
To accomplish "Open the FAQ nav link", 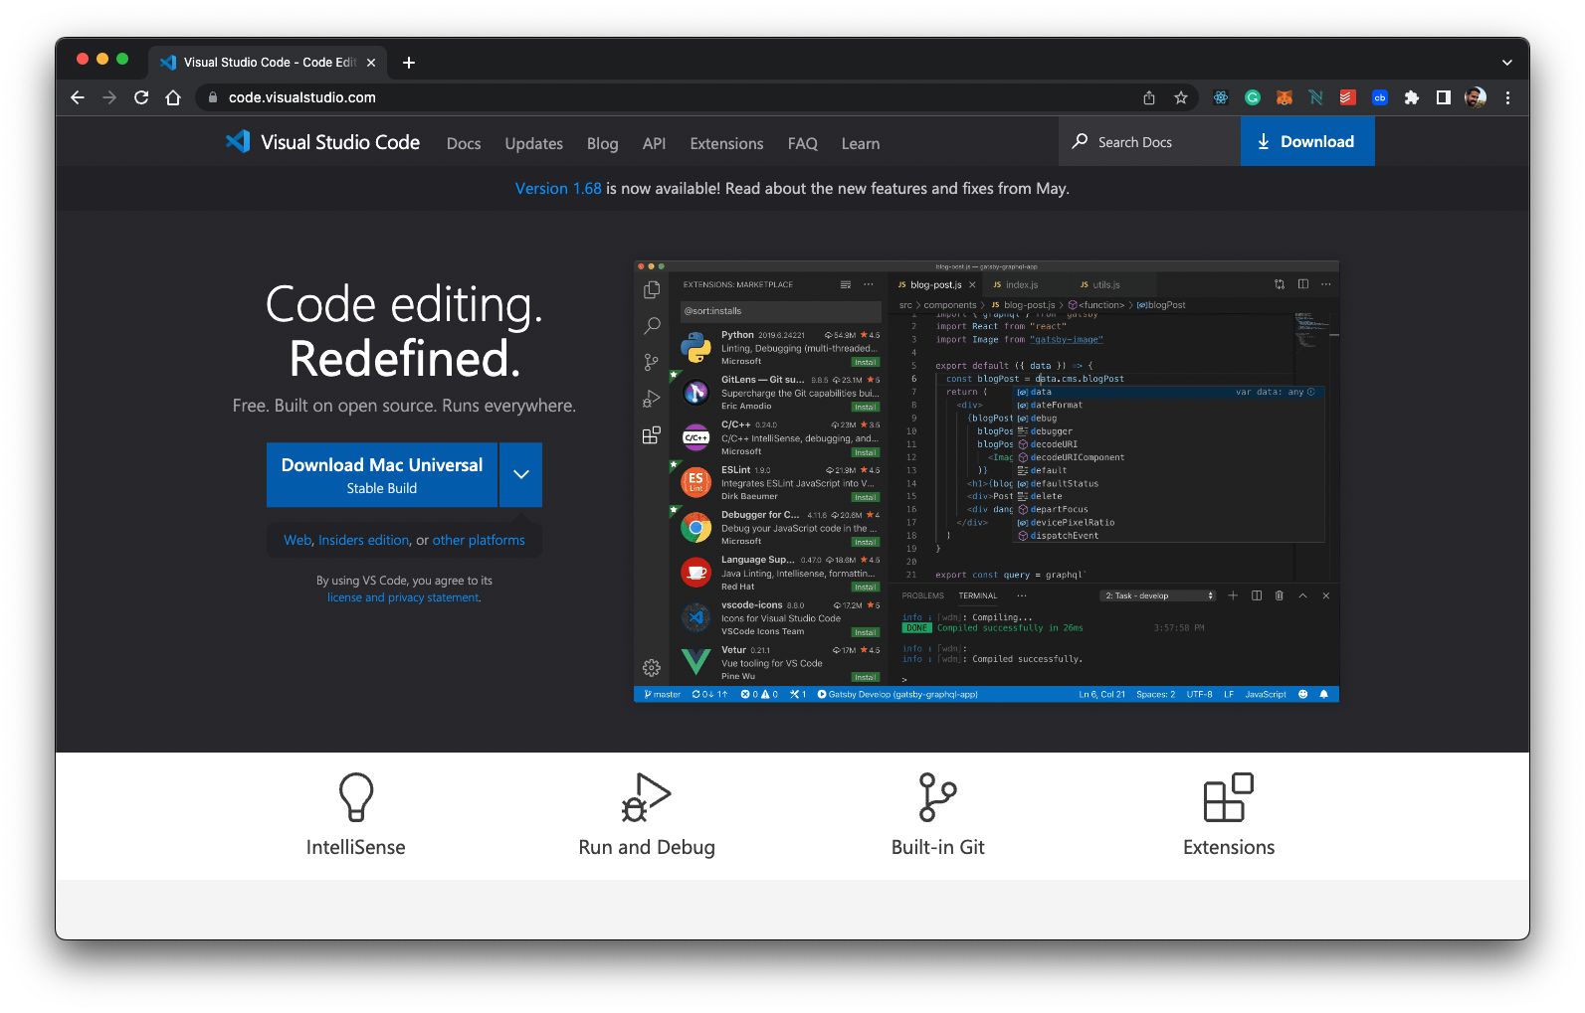I will (803, 143).
